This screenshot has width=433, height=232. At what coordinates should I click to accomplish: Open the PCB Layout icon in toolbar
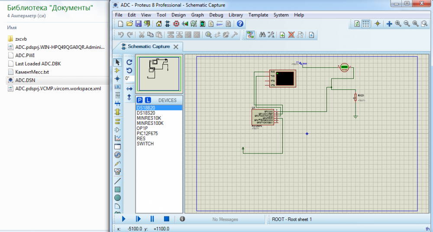click(175, 24)
